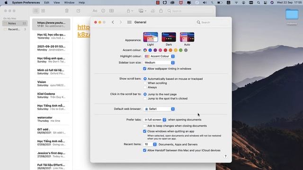This screenshot has height=170, width=303.
Task: Add a checklist in Notes toolbar
Action: coord(103,11)
